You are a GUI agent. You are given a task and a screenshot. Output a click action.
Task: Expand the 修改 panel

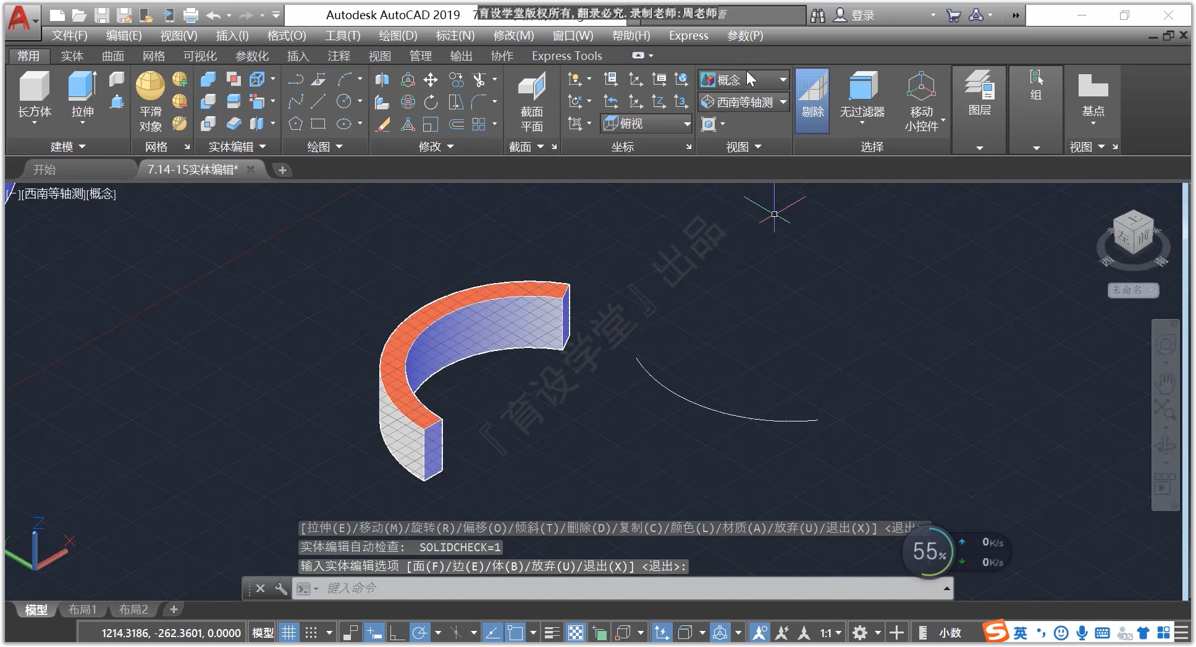pyautogui.click(x=436, y=147)
